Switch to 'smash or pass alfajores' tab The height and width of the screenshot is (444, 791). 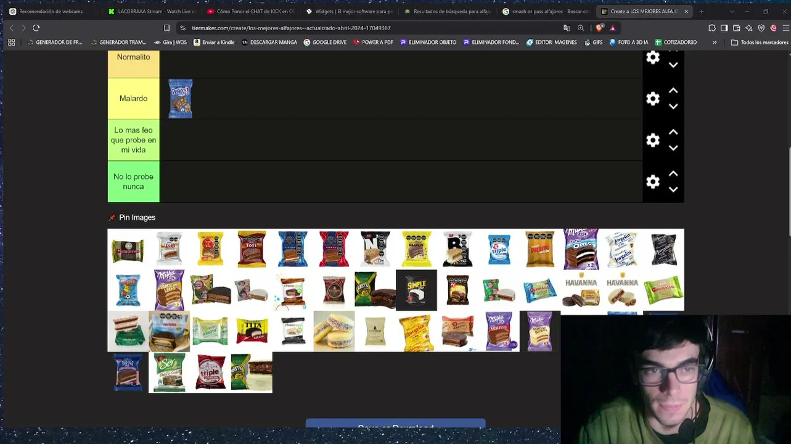[x=547, y=11]
